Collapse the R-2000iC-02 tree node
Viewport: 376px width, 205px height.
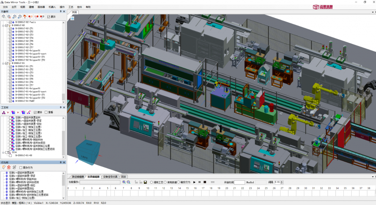tap(3, 25)
